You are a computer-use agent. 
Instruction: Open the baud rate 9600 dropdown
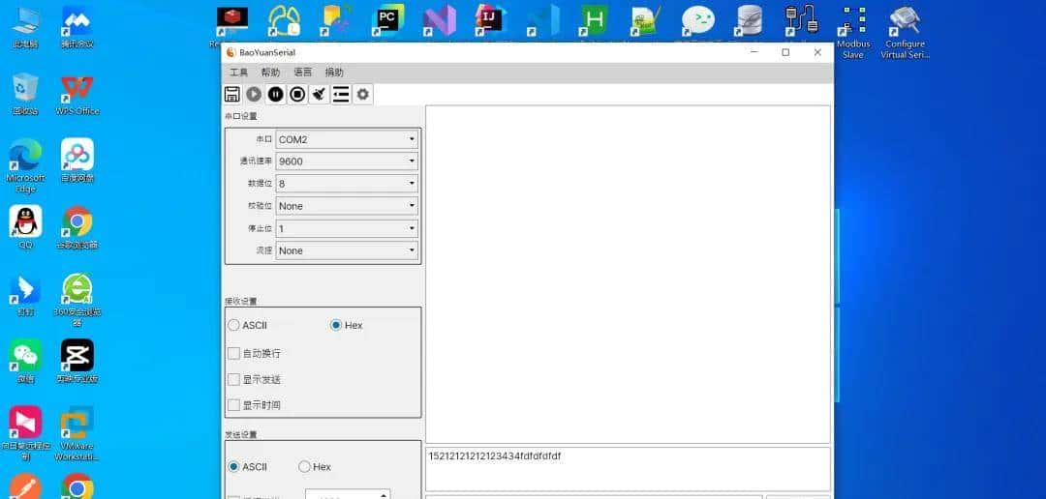click(x=347, y=161)
